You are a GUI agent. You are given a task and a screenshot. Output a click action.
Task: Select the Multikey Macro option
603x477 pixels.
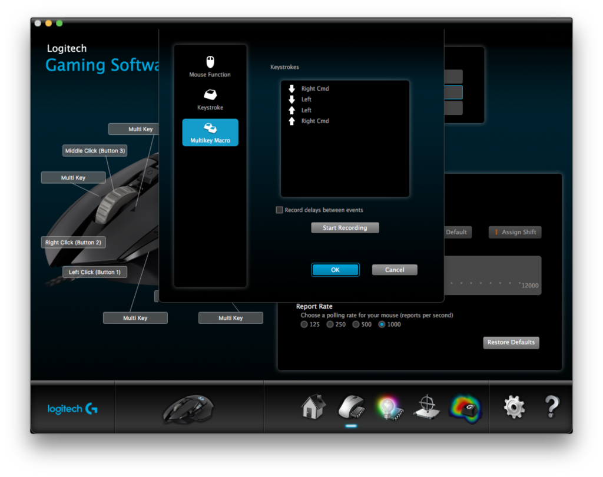click(x=210, y=132)
